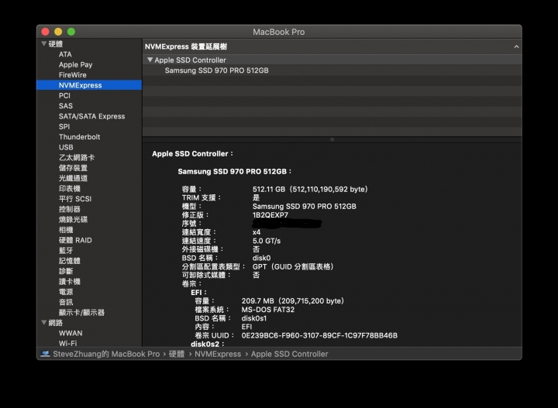Collapse the 網路 network section triangle
This screenshot has height=408, width=558.
point(43,322)
